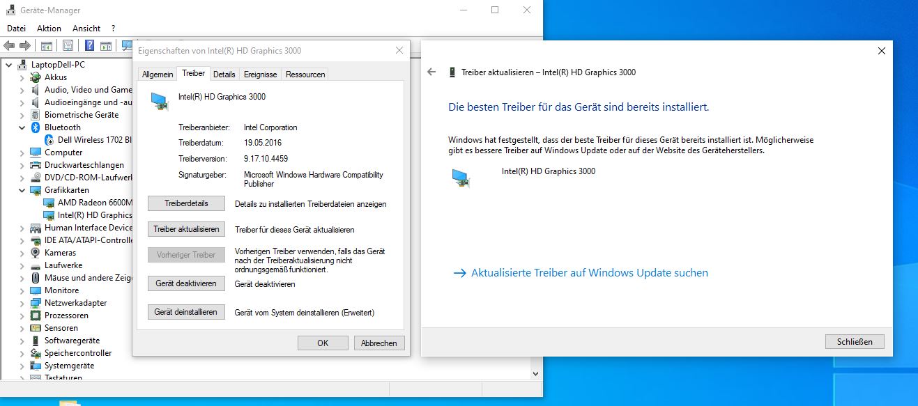Click the Intel Corporation provider text
This screenshot has height=406, width=918.
[270, 127]
